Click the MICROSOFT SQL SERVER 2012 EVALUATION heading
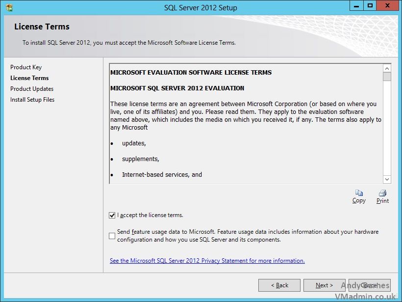402x302 pixels. coord(177,88)
